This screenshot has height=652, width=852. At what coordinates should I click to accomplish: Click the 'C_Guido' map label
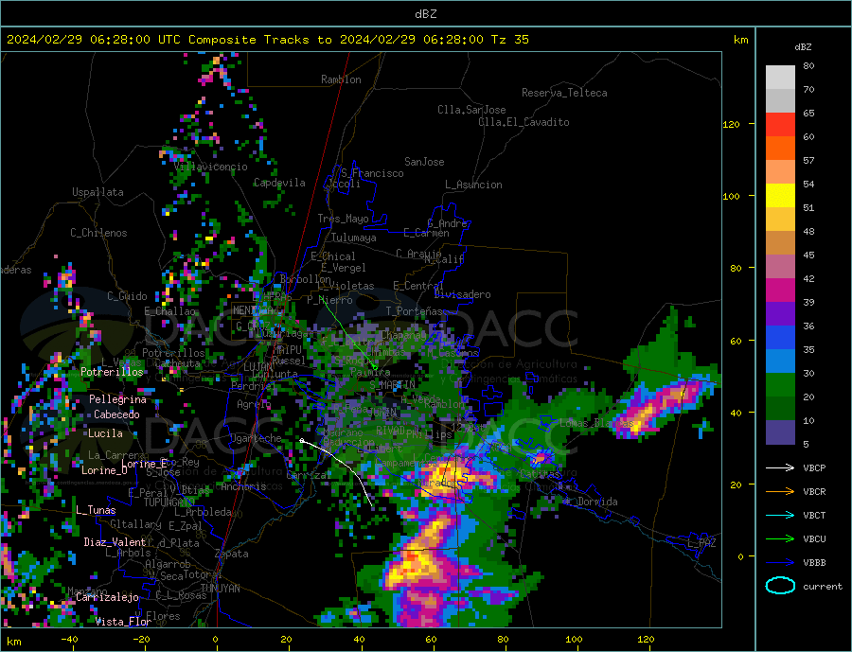coord(127,296)
